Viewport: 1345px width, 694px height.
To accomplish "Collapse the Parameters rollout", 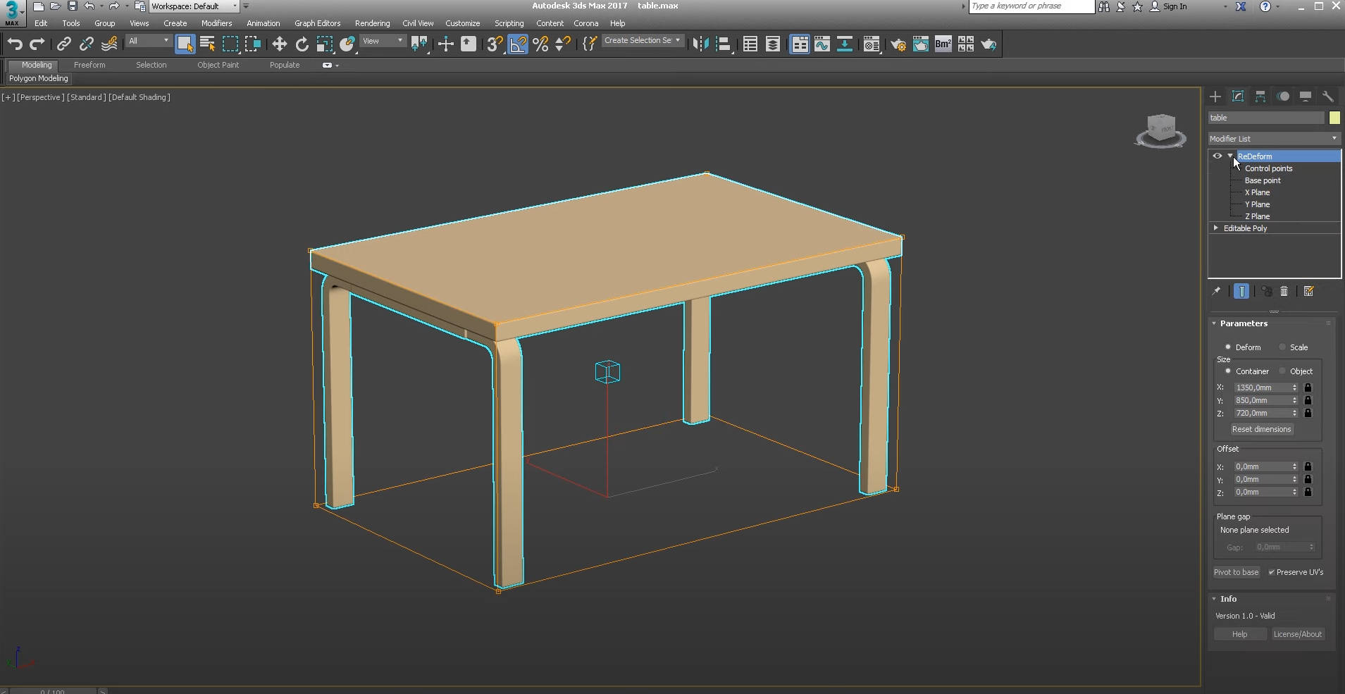I will (x=1213, y=323).
